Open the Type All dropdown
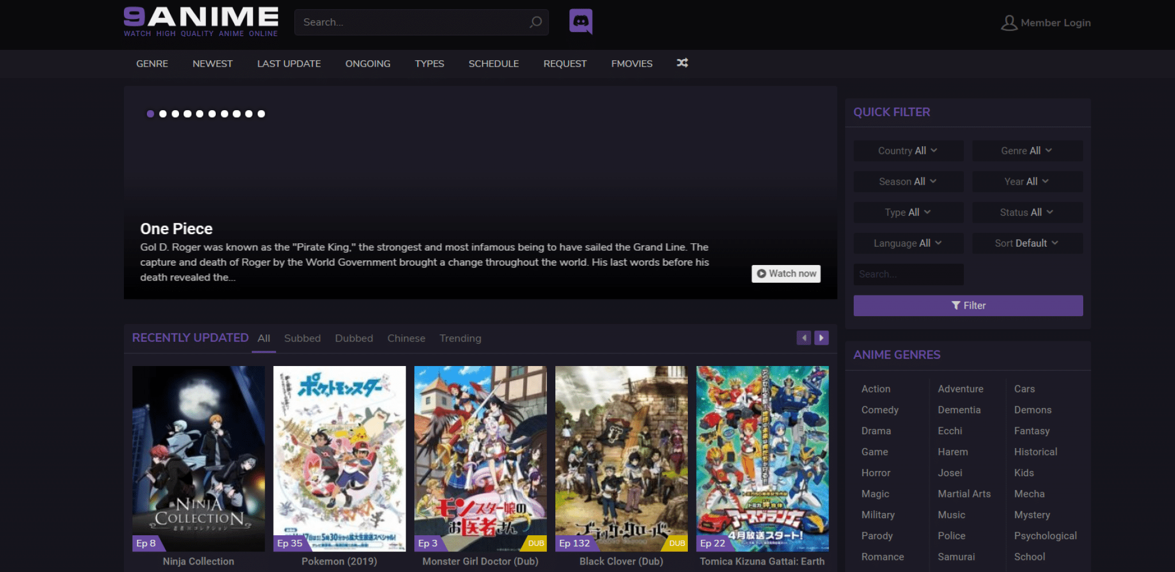This screenshot has width=1175, height=572. coord(908,212)
